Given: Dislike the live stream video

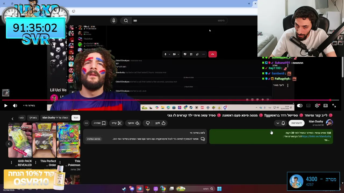Looking at the screenshot, I should pos(148,123).
